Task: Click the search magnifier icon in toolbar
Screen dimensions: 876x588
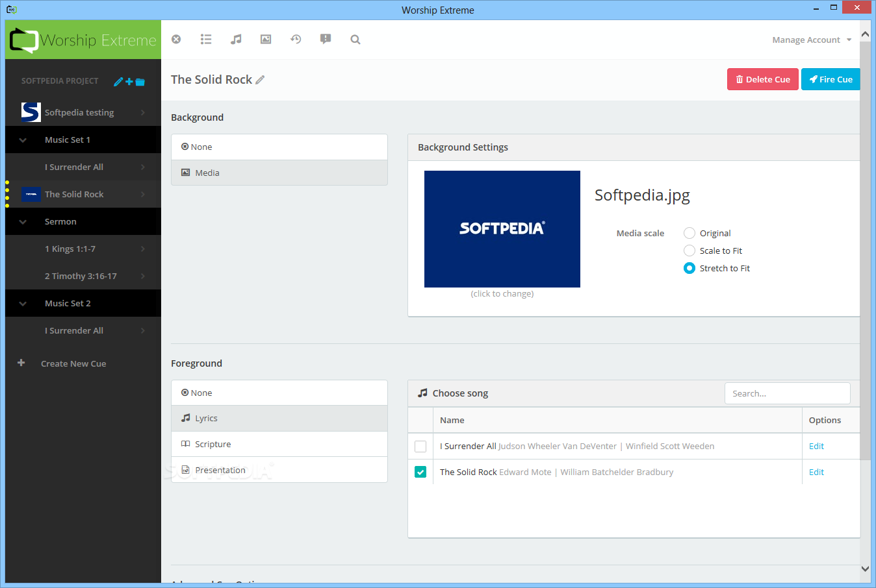Action: click(x=355, y=39)
